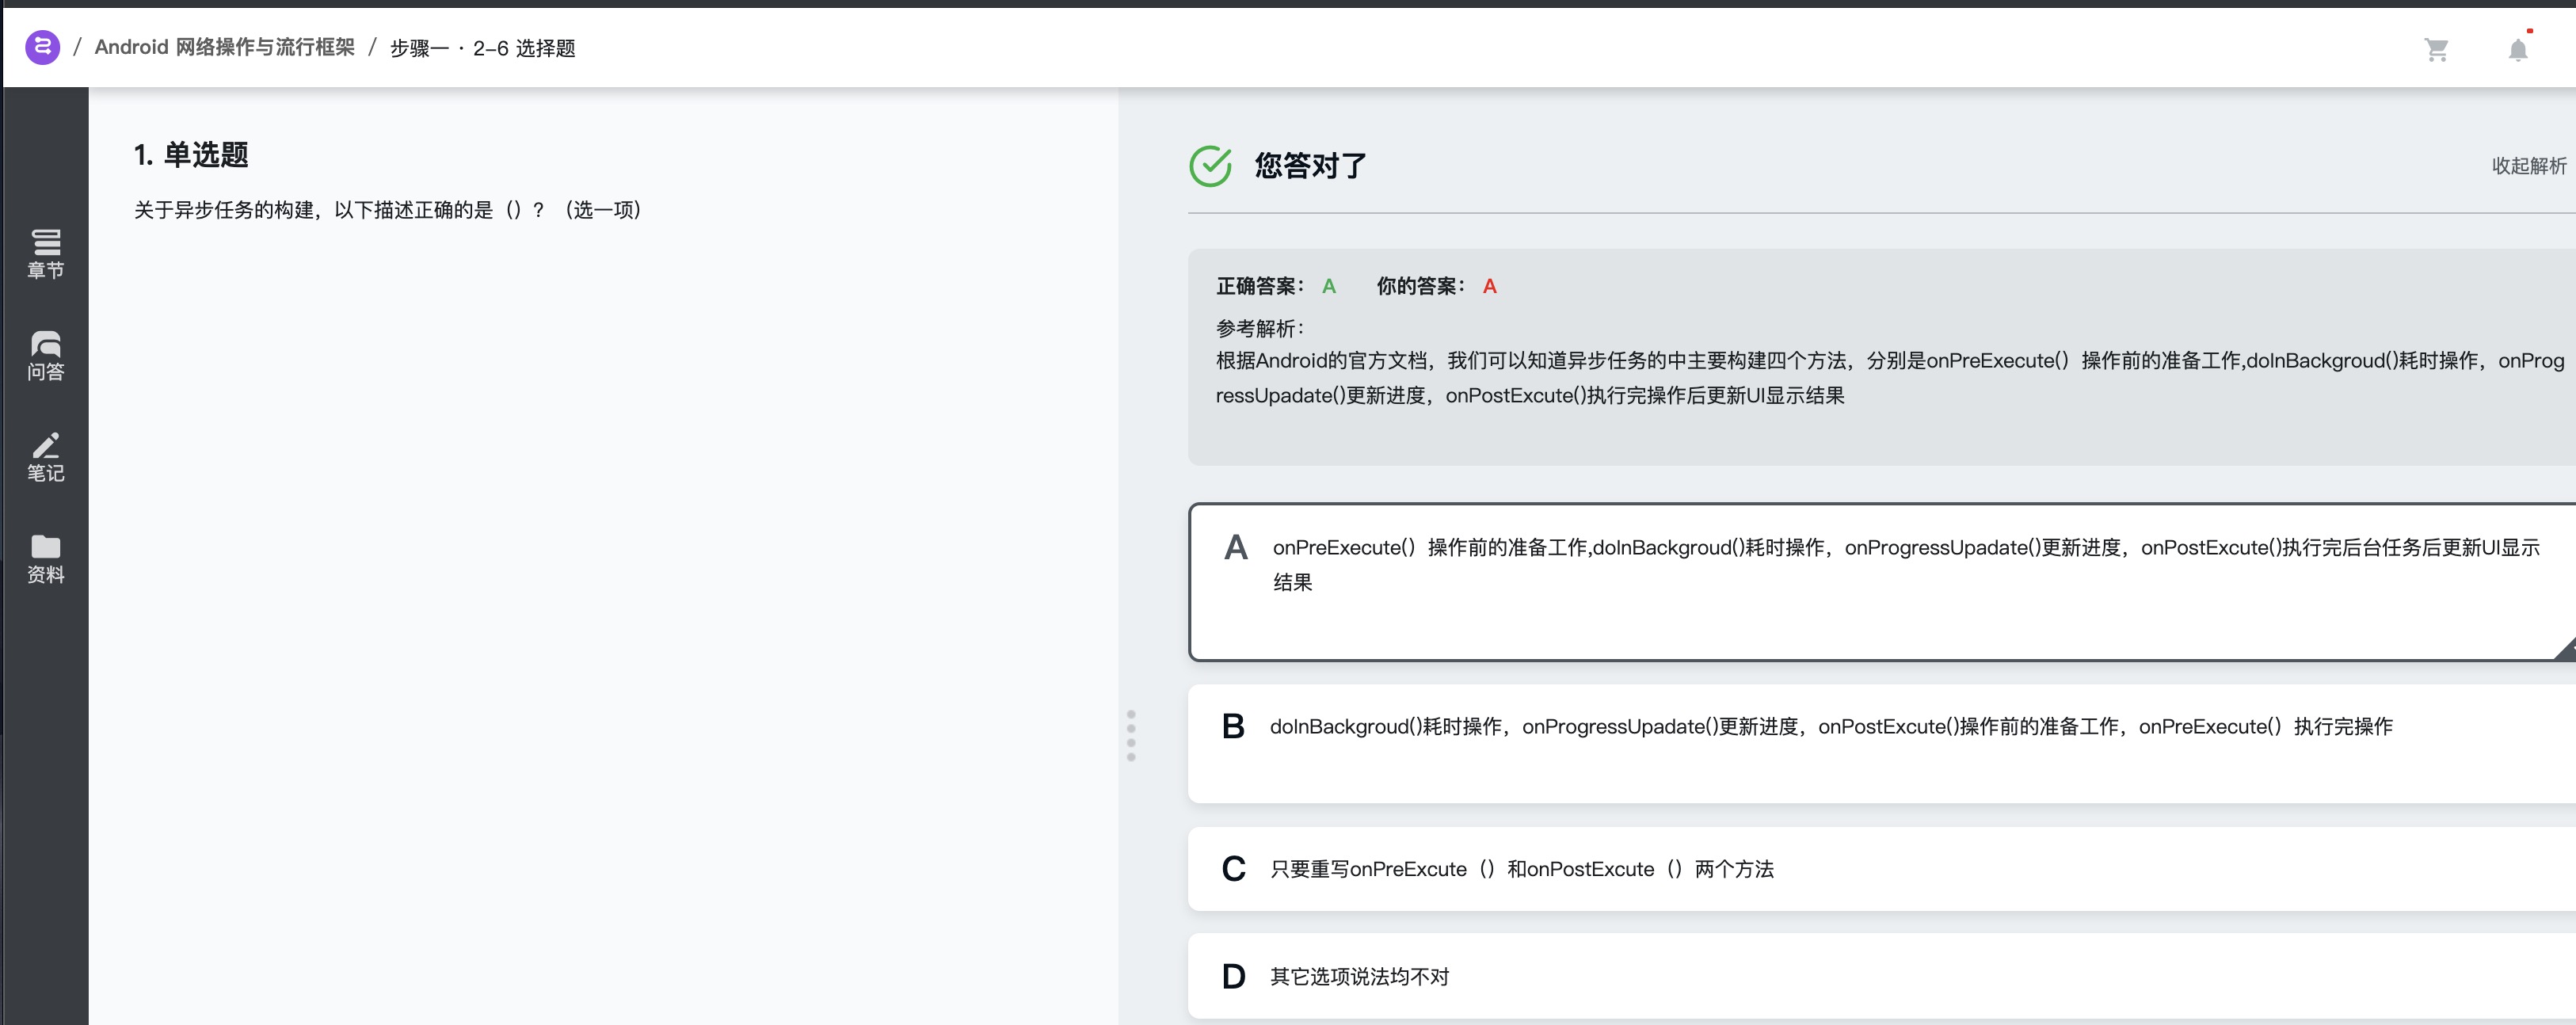The width and height of the screenshot is (2576, 1025).
Task: Click the question text 关于异步任务的构建
Action: pos(388,210)
